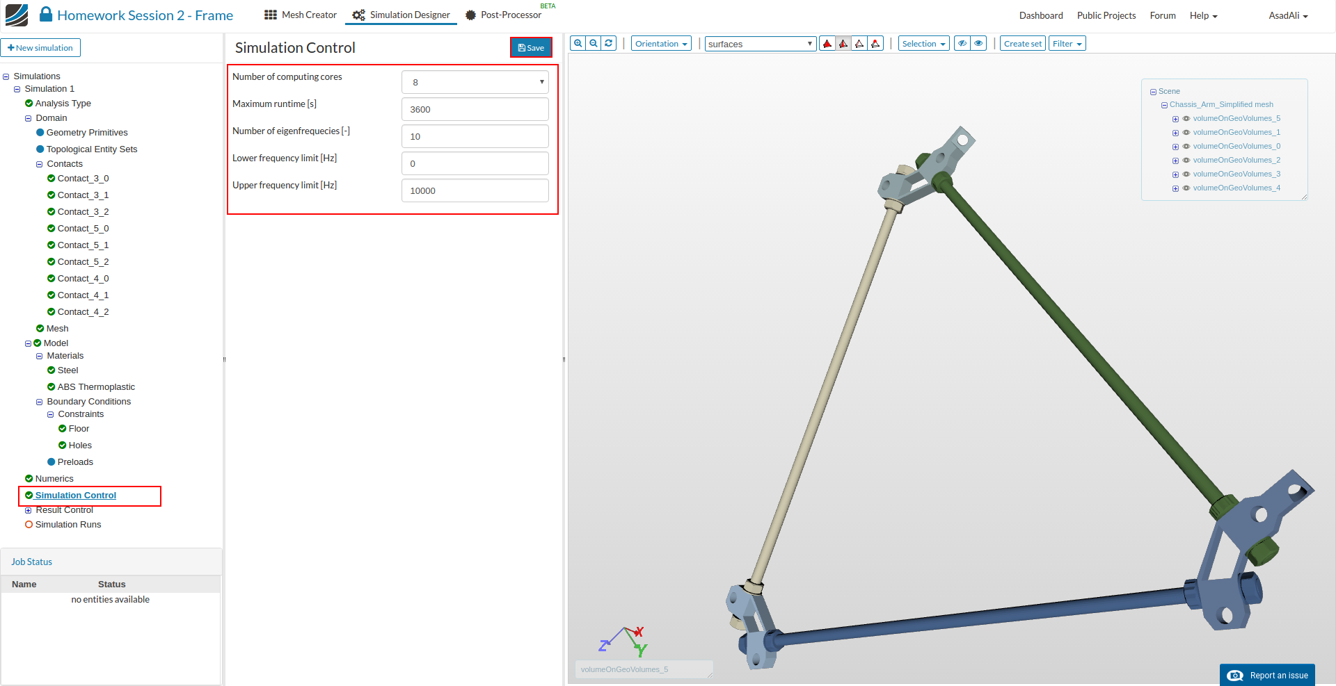Open Public Projects in the top bar

pos(1106,15)
